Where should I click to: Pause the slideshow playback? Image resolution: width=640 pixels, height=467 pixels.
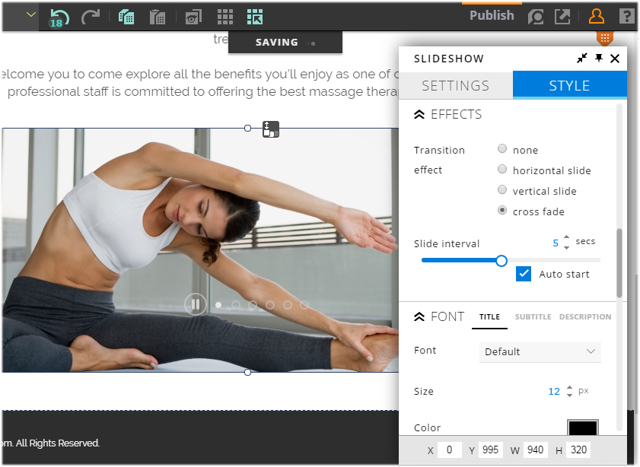coord(195,305)
